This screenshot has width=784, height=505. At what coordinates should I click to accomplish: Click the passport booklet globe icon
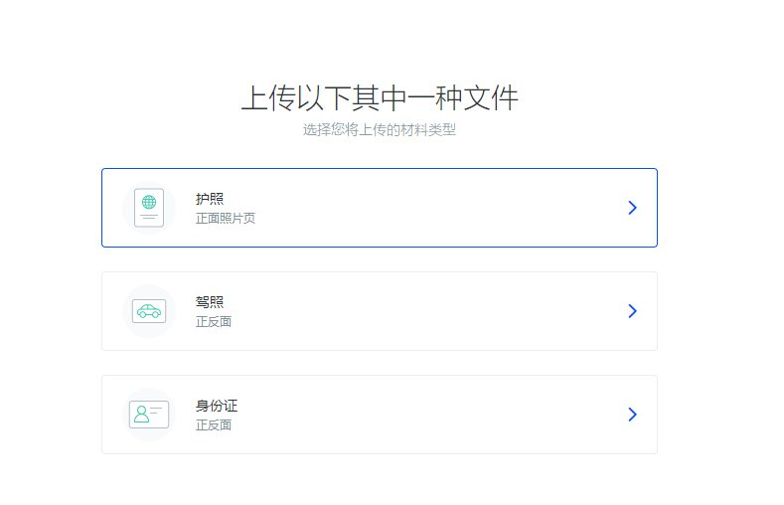149,207
